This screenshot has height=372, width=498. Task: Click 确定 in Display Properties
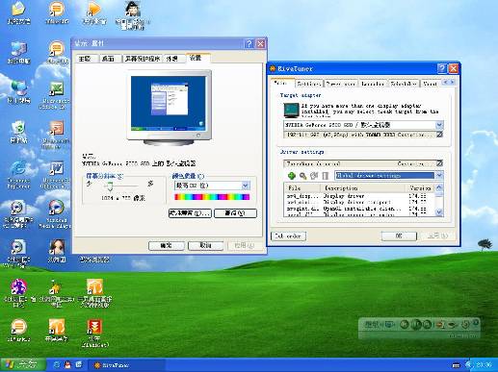pyautogui.click(x=167, y=246)
